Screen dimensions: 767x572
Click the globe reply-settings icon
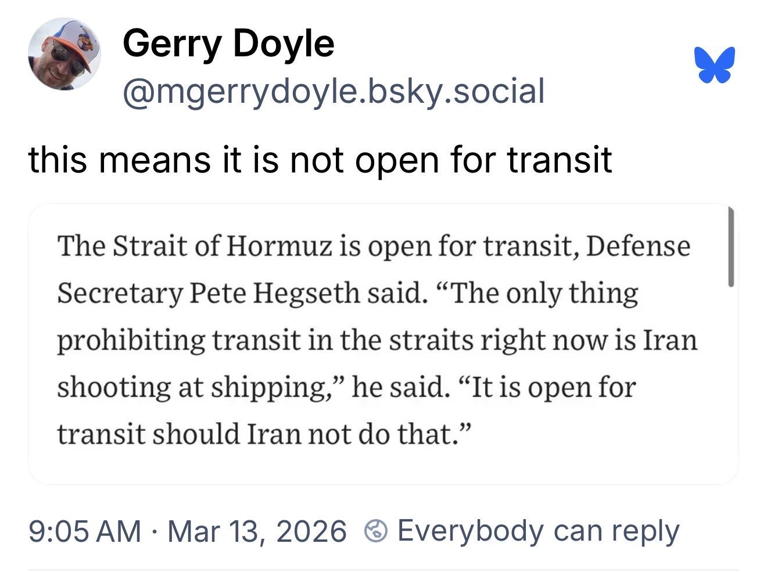(375, 531)
